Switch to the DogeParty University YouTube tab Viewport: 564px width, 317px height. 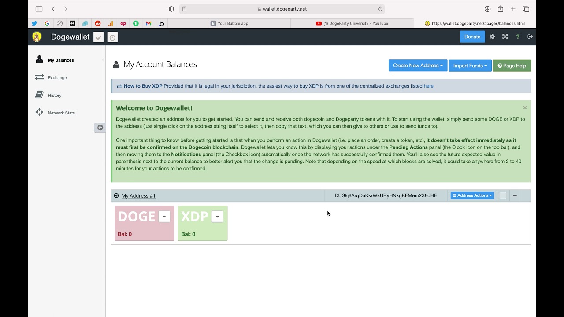[352, 23]
